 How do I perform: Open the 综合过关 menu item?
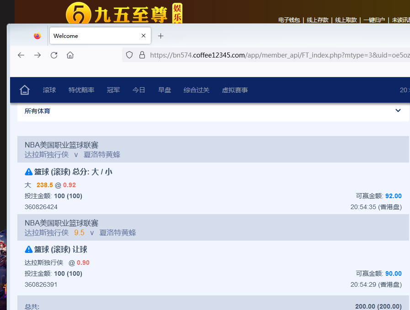[x=197, y=90]
